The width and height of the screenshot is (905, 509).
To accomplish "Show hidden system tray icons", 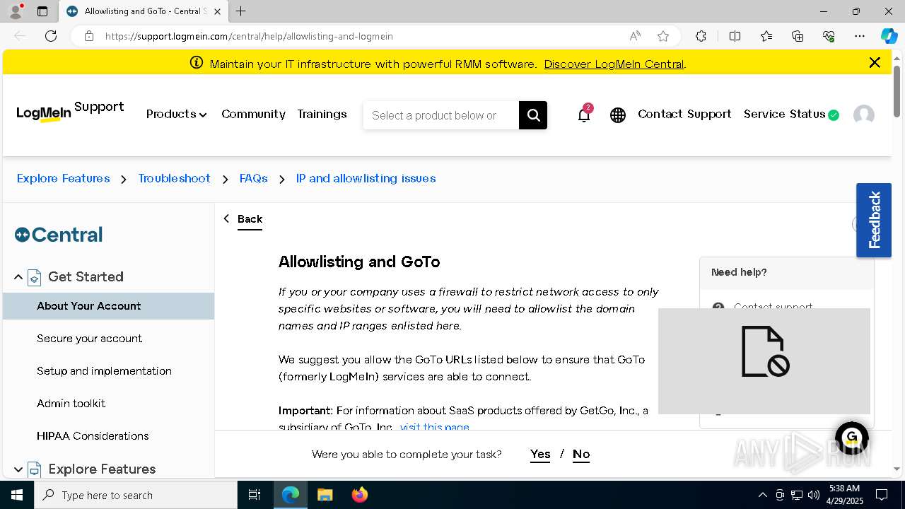I will click(762, 495).
